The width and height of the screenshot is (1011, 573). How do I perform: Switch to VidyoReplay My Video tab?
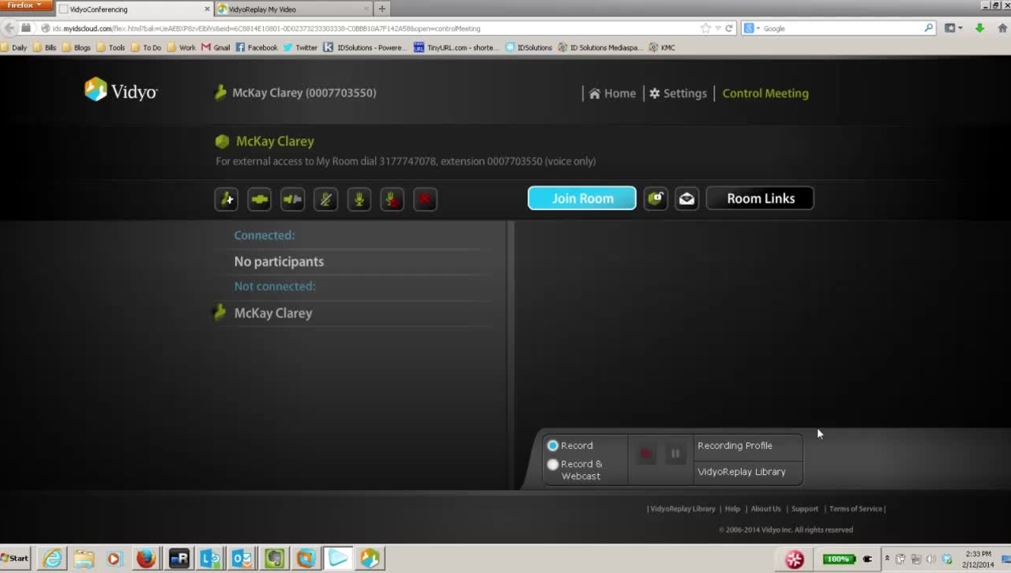pos(293,9)
